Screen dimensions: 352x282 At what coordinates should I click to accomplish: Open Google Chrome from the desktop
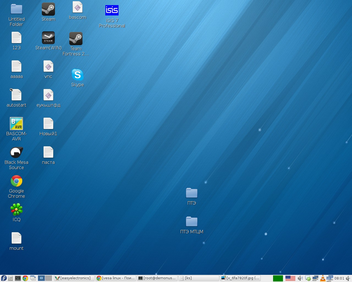16,181
